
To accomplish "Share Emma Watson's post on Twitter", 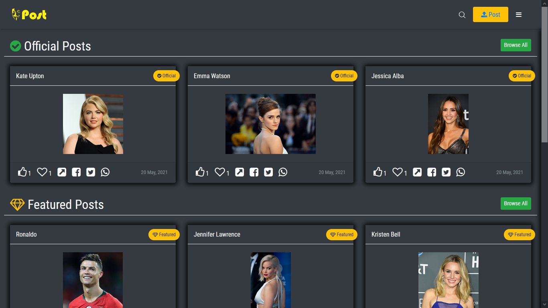I will (x=268, y=172).
